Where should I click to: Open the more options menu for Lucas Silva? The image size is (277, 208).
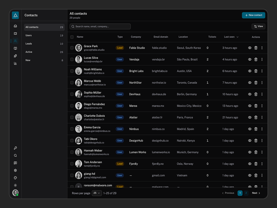262,60
